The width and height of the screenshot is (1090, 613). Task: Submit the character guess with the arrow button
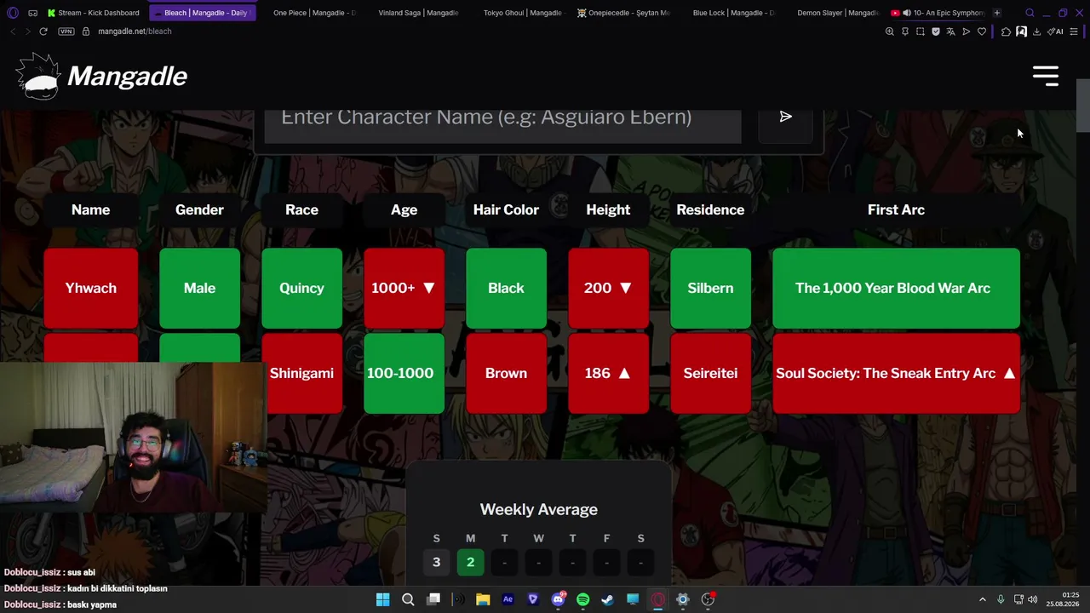[785, 117]
